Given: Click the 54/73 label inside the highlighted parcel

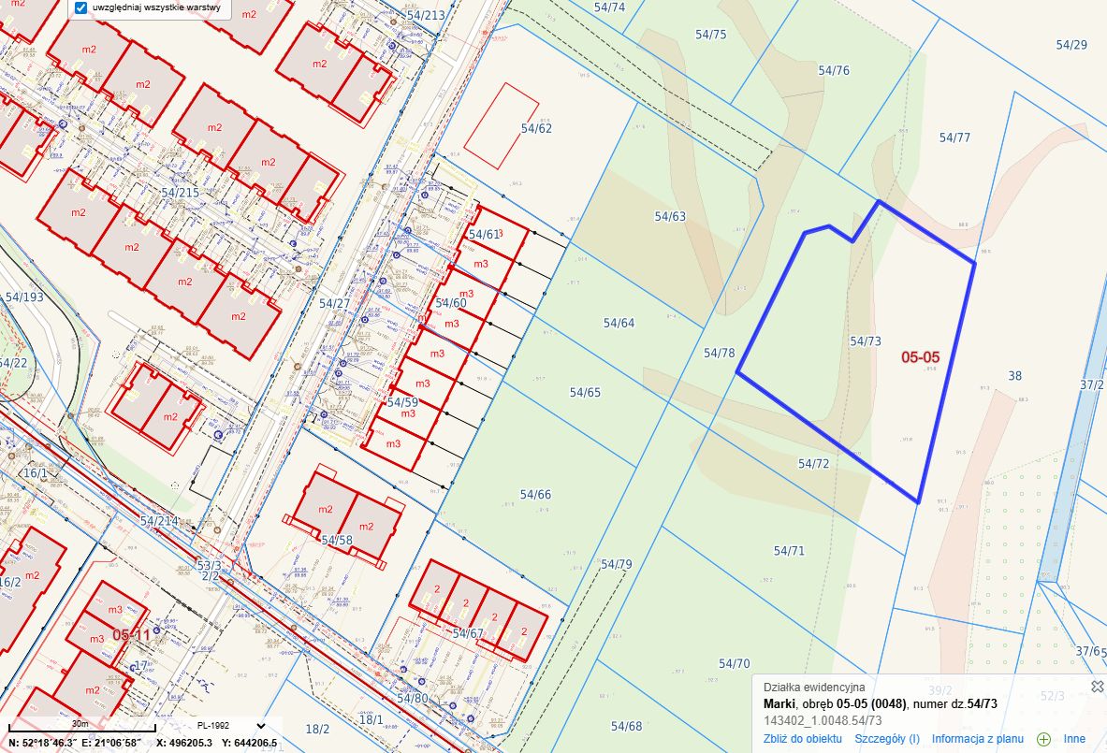Looking at the screenshot, I should (865, 341).
